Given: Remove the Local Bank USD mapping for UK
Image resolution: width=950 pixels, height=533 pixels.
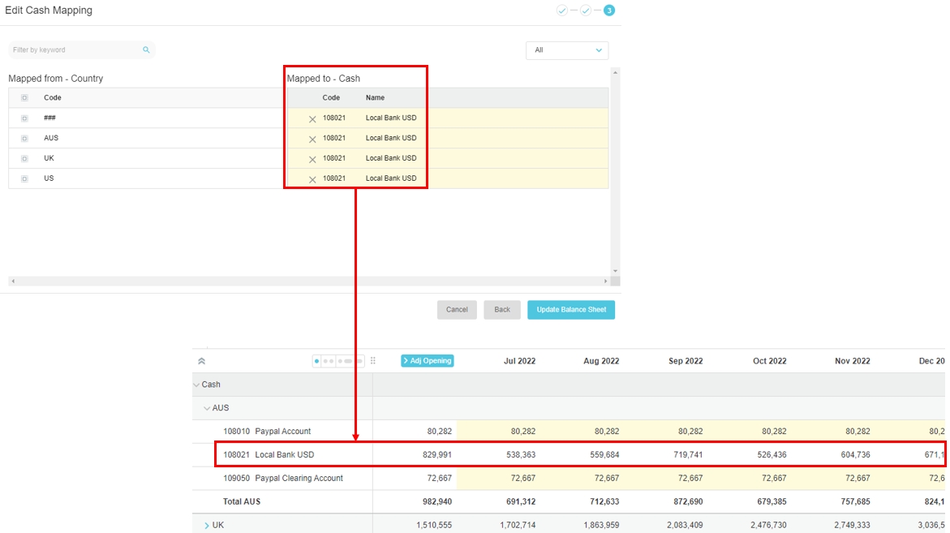Looking at the screenshot, I should 312,159.
